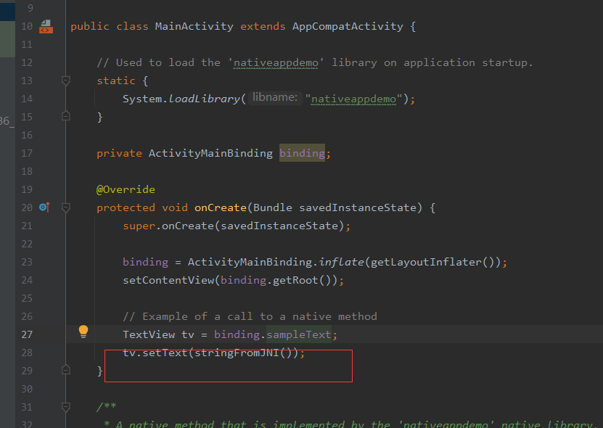Click the AppCompatActivity class name
The image size is (603, 428).
click(x=348, y=26)
